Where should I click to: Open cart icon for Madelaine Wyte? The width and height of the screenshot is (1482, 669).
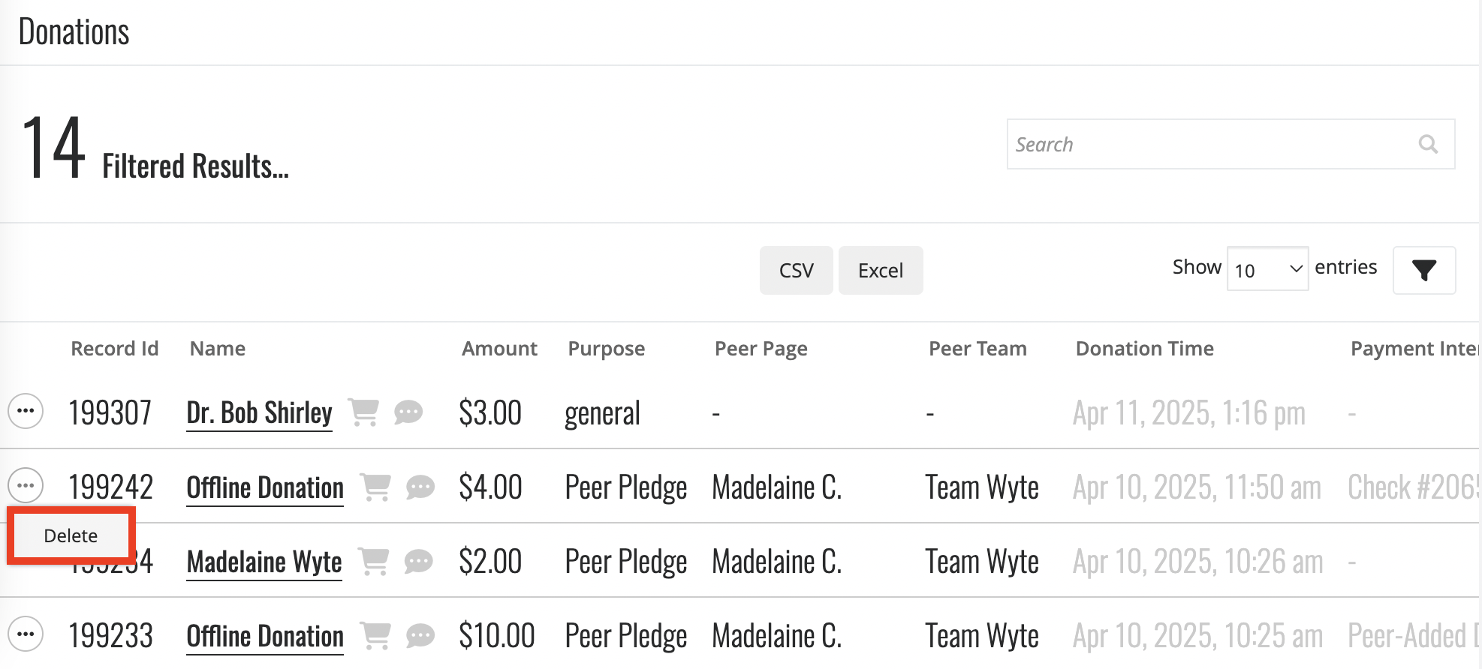click(373, 562)
